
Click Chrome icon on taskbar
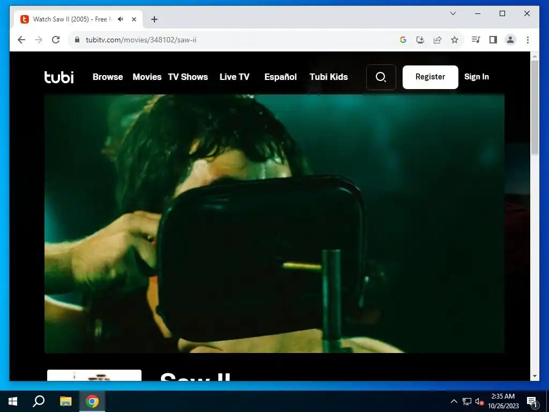(x=92, y=401)
